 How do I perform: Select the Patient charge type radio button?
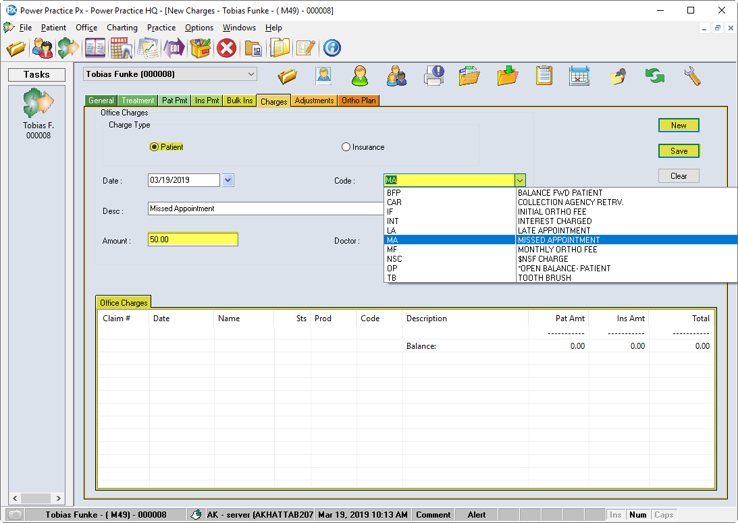(155, 147)
